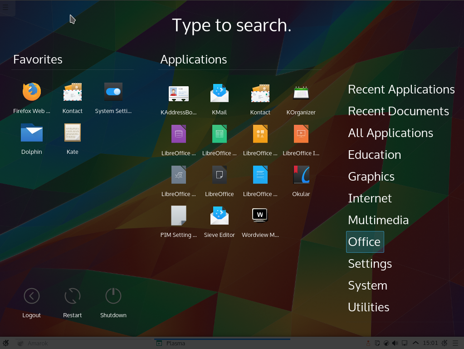Click the red notification tray icon

click(x=368, y=343)
